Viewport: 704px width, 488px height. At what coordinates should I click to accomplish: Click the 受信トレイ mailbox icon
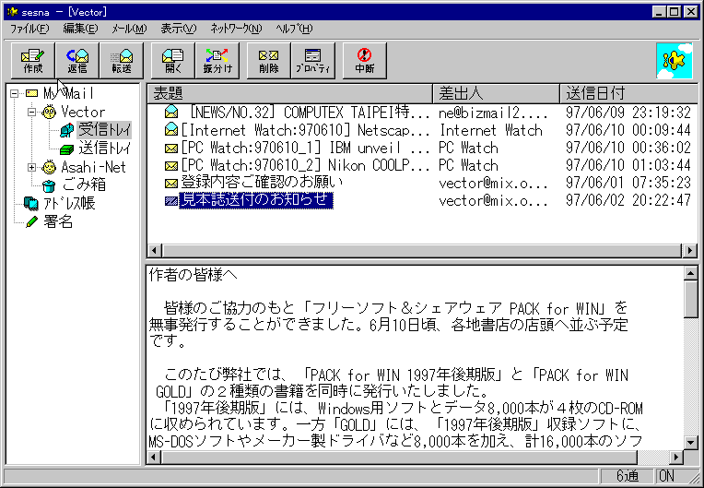67,130
